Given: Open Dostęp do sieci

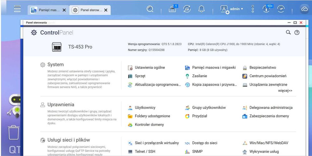Looking at the screenshot, I should [x=205, y=143].
